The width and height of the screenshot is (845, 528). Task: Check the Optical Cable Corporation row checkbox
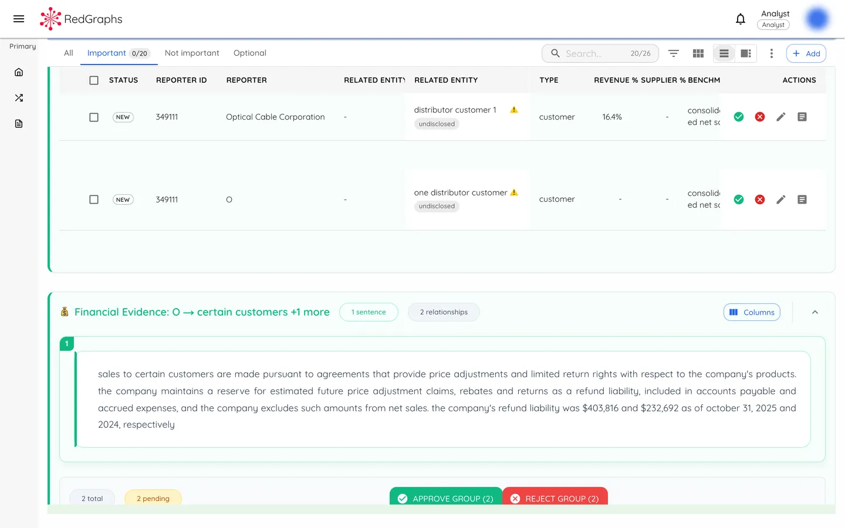94,117
